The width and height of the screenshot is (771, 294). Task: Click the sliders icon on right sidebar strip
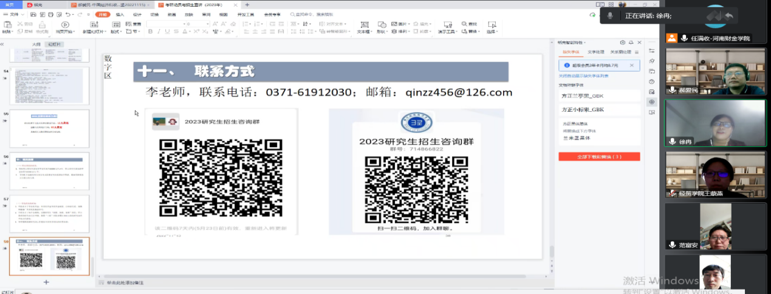point(651,50)
